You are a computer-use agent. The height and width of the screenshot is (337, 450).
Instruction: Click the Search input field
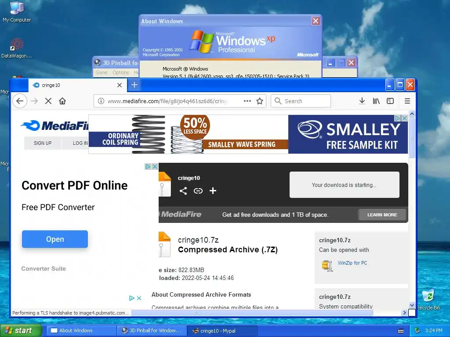(301, 101)
